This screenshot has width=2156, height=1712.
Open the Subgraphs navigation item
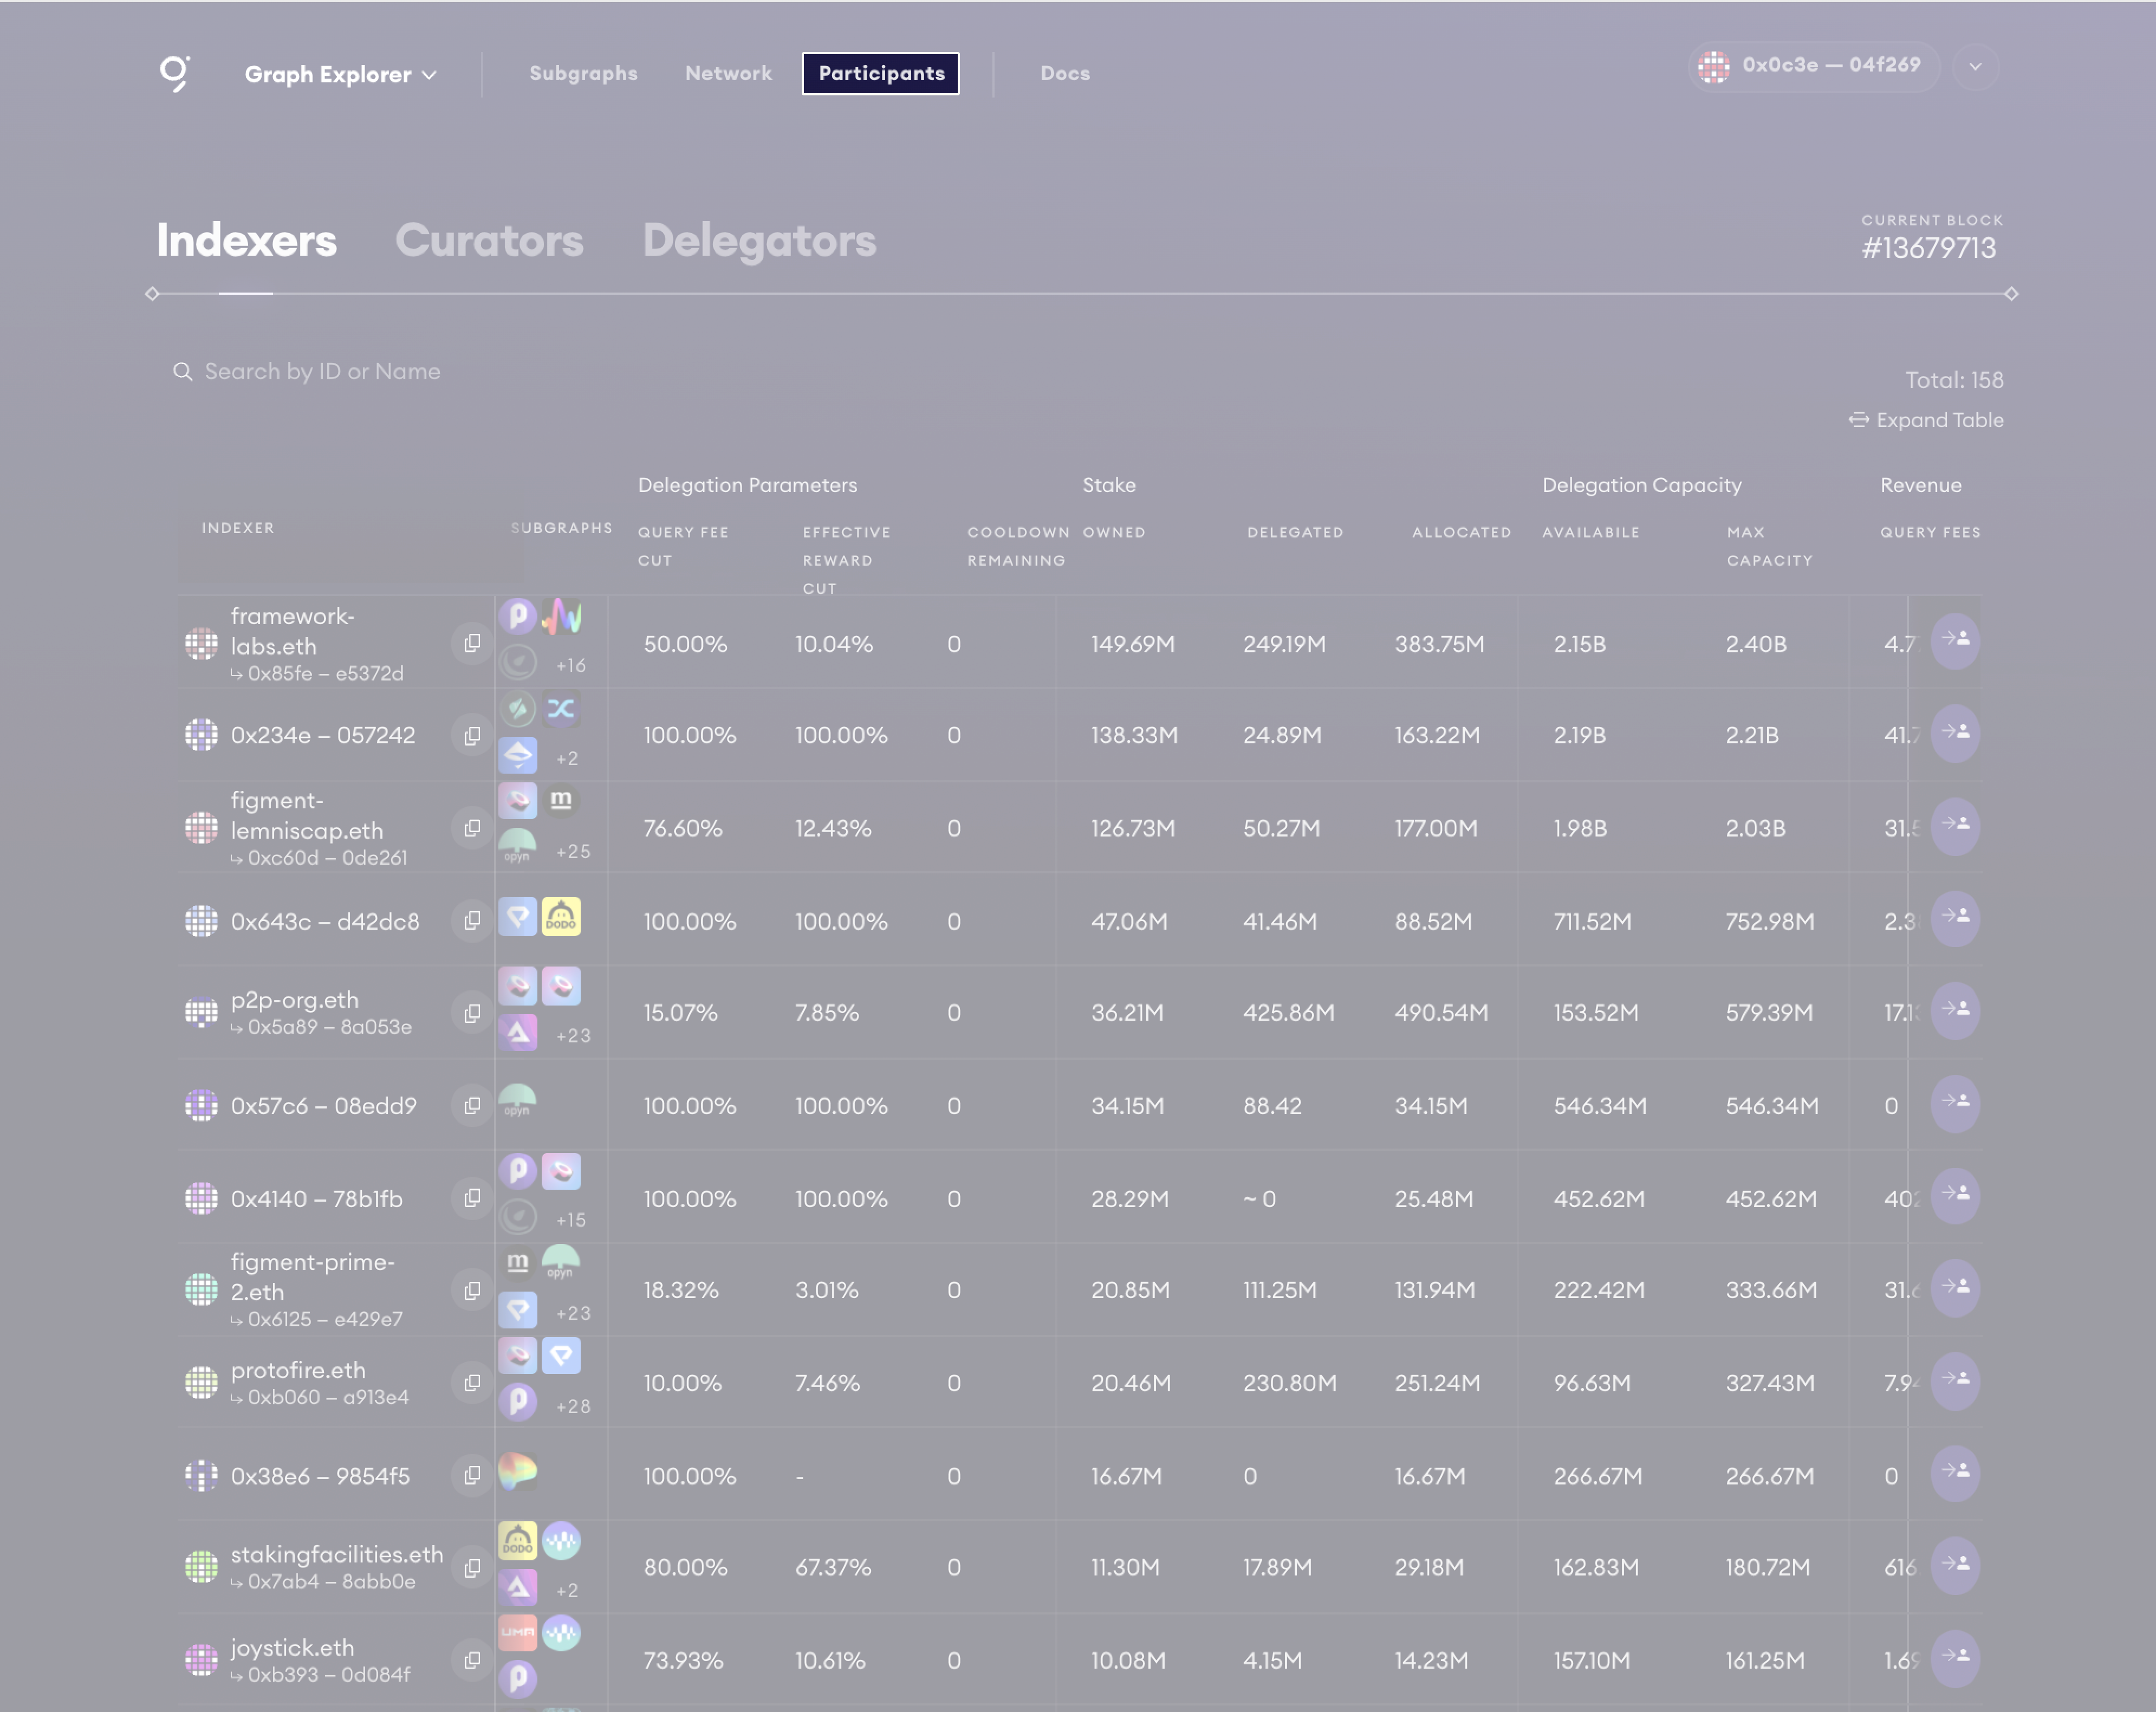pyautogui.click(x=583, y=73)
